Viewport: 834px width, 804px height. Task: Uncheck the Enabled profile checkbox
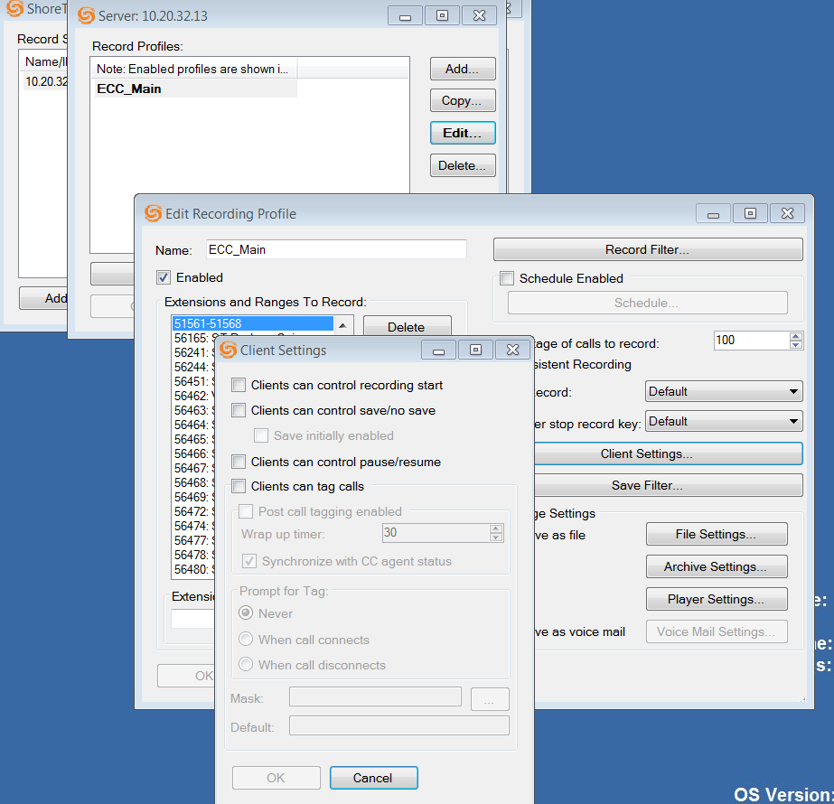point(164,277)
